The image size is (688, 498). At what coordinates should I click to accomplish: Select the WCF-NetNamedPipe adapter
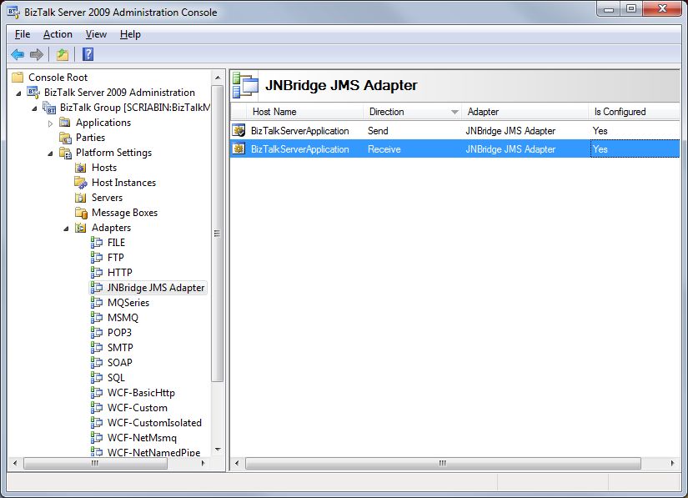pos(154,452)
